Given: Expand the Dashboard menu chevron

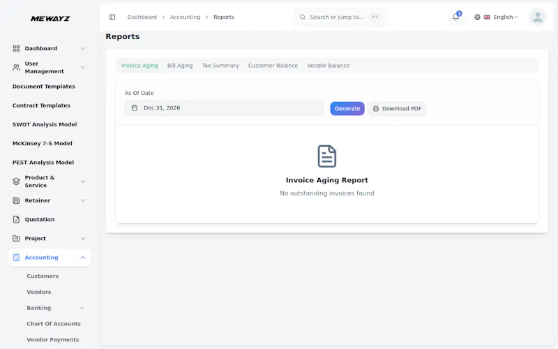Looking at the screenshot, I should pos(83,48).
